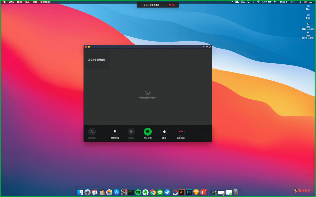316x197 pixels.
Task: Open 視訊設定 video effects settings
Action: [x=92, y=132]
